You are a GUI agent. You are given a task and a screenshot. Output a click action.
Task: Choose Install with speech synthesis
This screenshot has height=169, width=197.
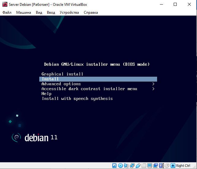77,99
